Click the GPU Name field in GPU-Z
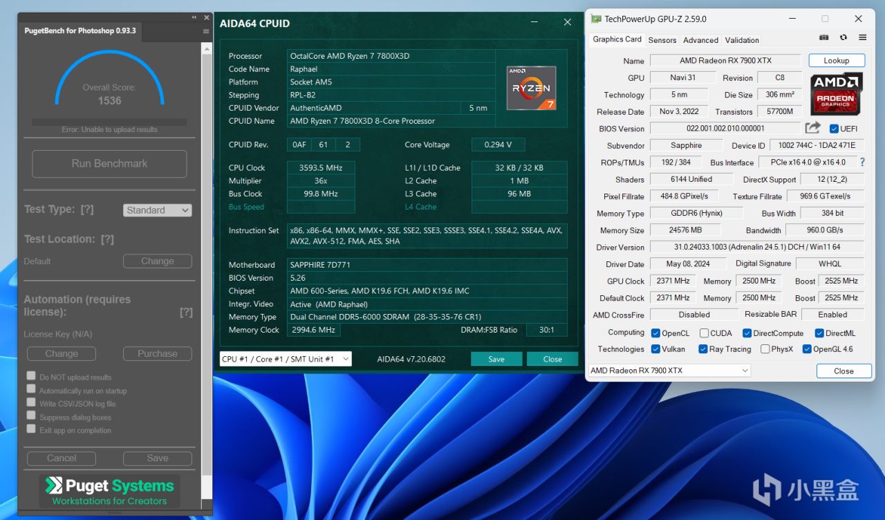Screen dimensions: 885x520 (x=725, y=61)
